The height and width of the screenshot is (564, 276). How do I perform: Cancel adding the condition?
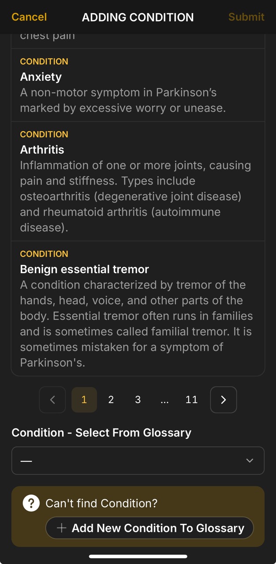click(29, 17)
